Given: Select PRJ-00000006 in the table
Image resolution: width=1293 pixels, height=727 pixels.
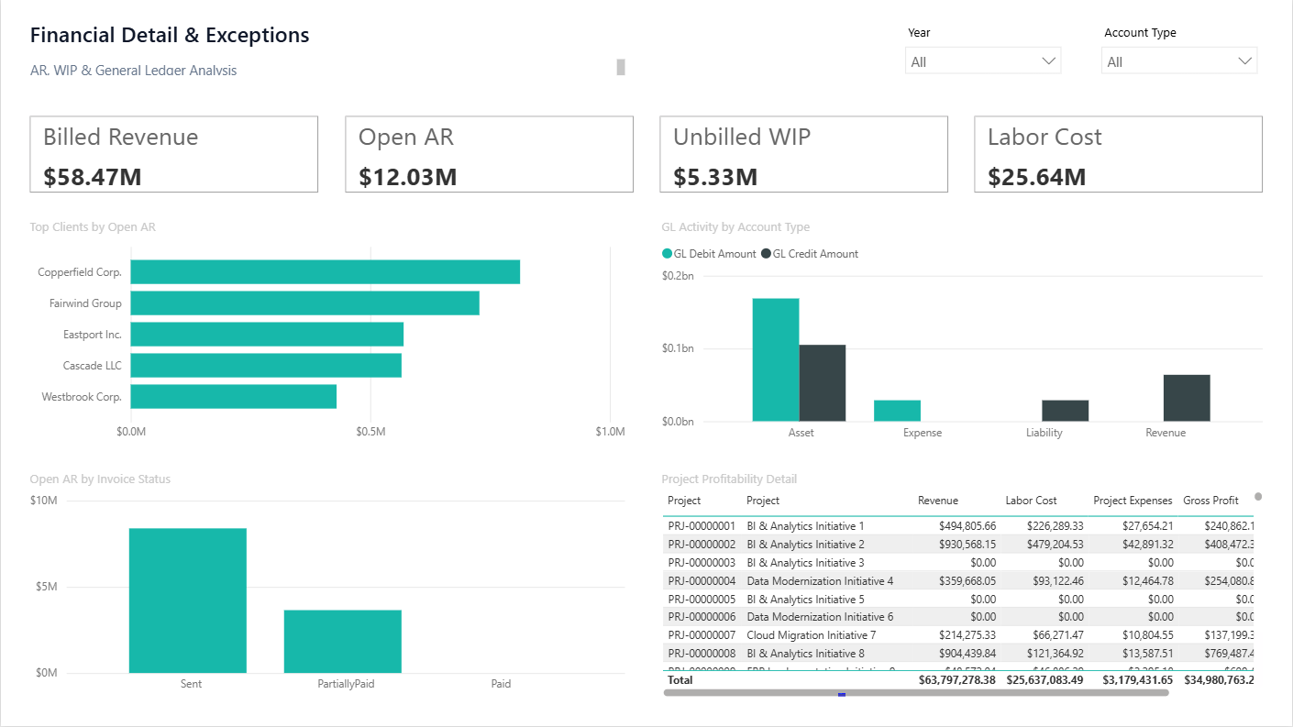Looking at the screenshot, I should pyautogui.click(x=702, y=617).
